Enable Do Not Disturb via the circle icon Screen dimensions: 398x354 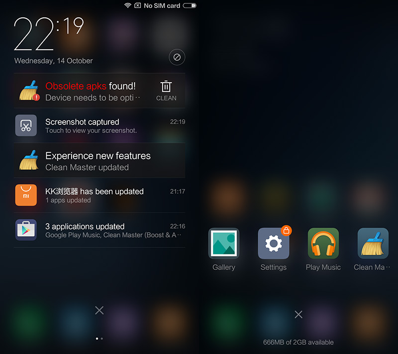click(x=177, y=57)
